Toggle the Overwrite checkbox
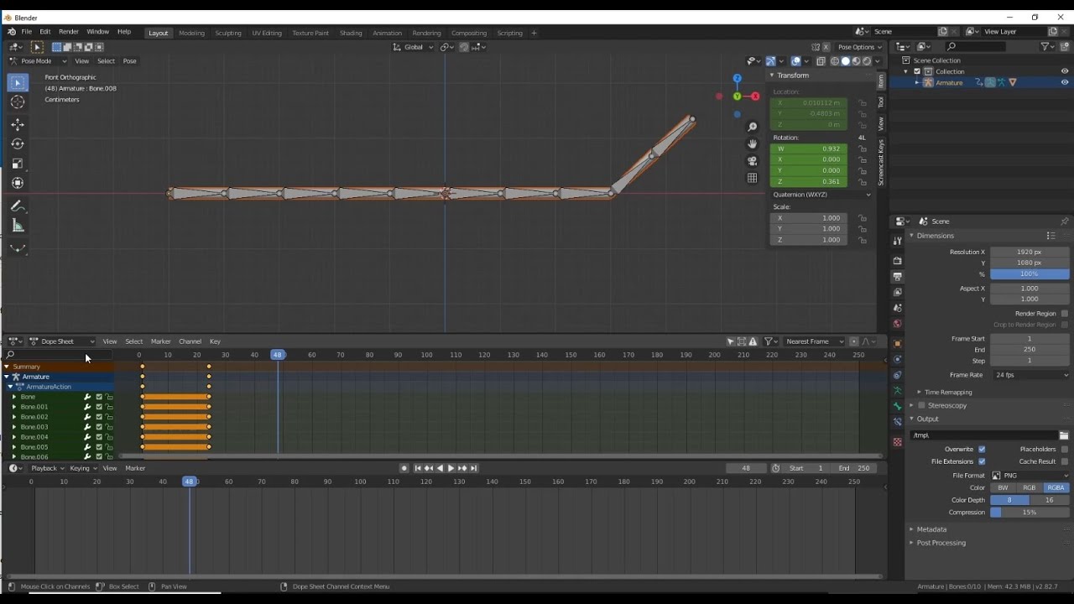 [982, 449]
